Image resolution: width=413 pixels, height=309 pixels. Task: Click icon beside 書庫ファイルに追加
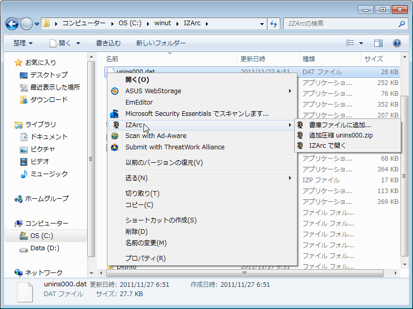[x=300, y=125]
